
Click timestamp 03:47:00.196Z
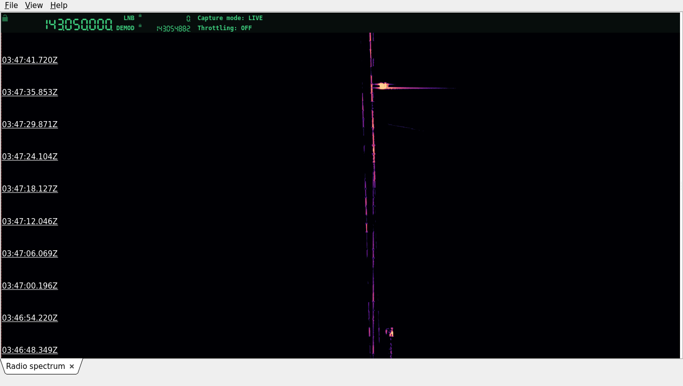pyautogui.click(x=30, y=285)
